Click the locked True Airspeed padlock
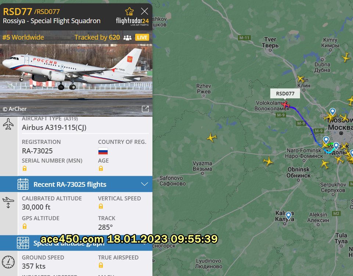 pos(101,265)
